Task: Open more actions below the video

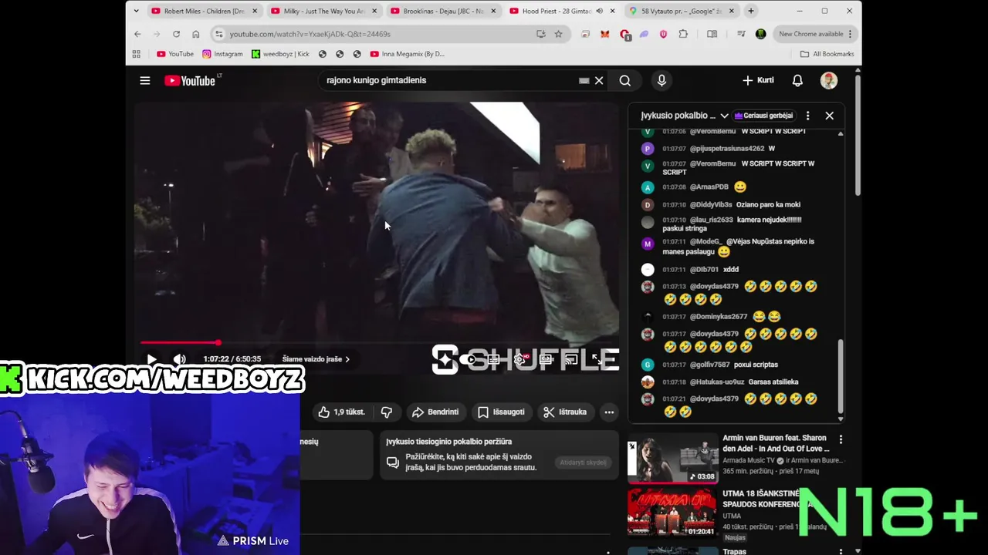Action: pos(609,412)
